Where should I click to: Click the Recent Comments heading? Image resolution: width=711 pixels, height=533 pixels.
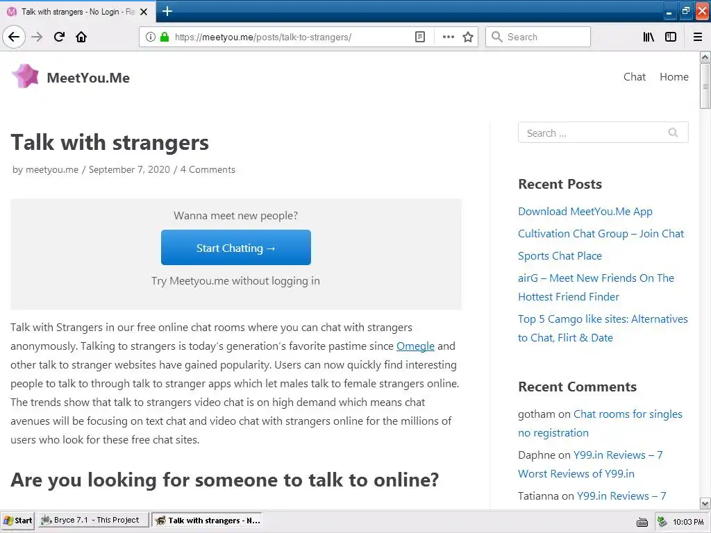coord(577,387)
